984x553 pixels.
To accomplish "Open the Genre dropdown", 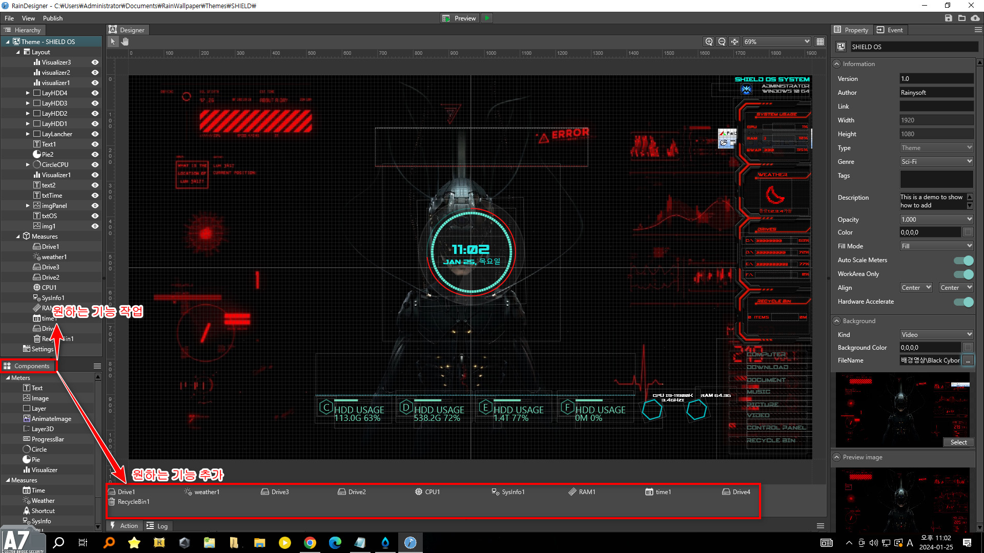I will [x=937, y=161].
